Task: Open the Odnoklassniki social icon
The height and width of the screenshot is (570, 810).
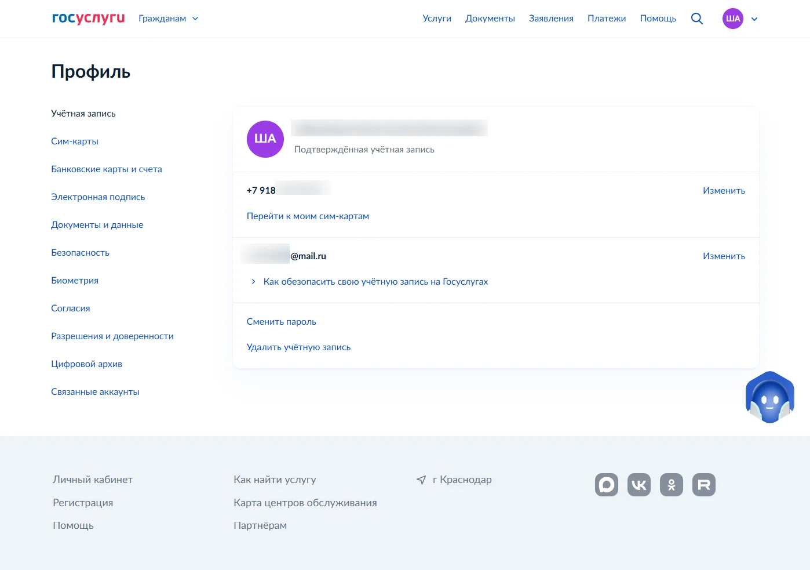Action: [x=672, y=485]
